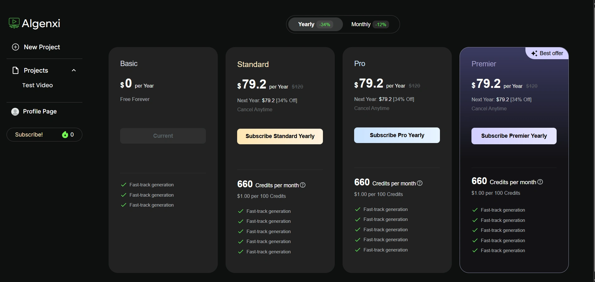Click the sidebar Subscribe! button
Image resolution: width=595 pixels, height=282 pixels.
tap(29, 135)
